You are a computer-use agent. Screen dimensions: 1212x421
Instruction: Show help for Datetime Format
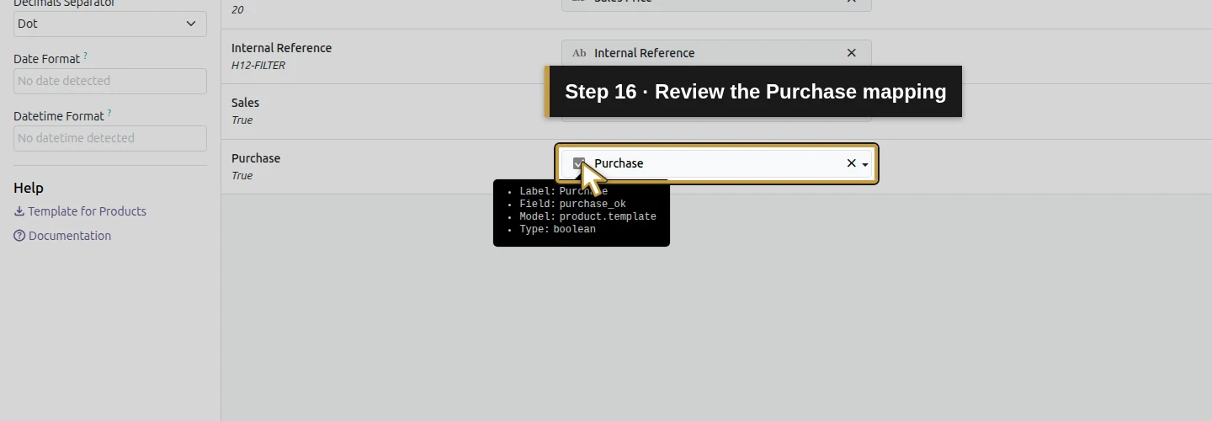[x=109, y=114]
